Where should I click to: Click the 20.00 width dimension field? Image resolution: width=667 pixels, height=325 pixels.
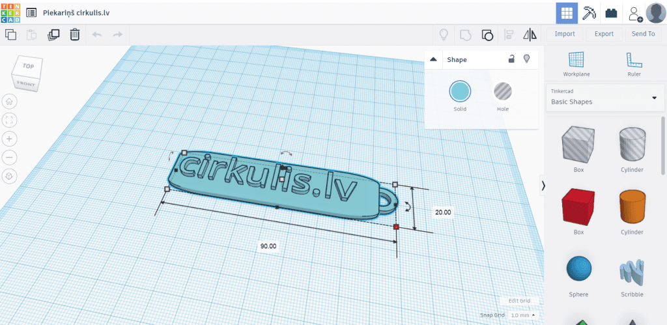coord(443,212)
